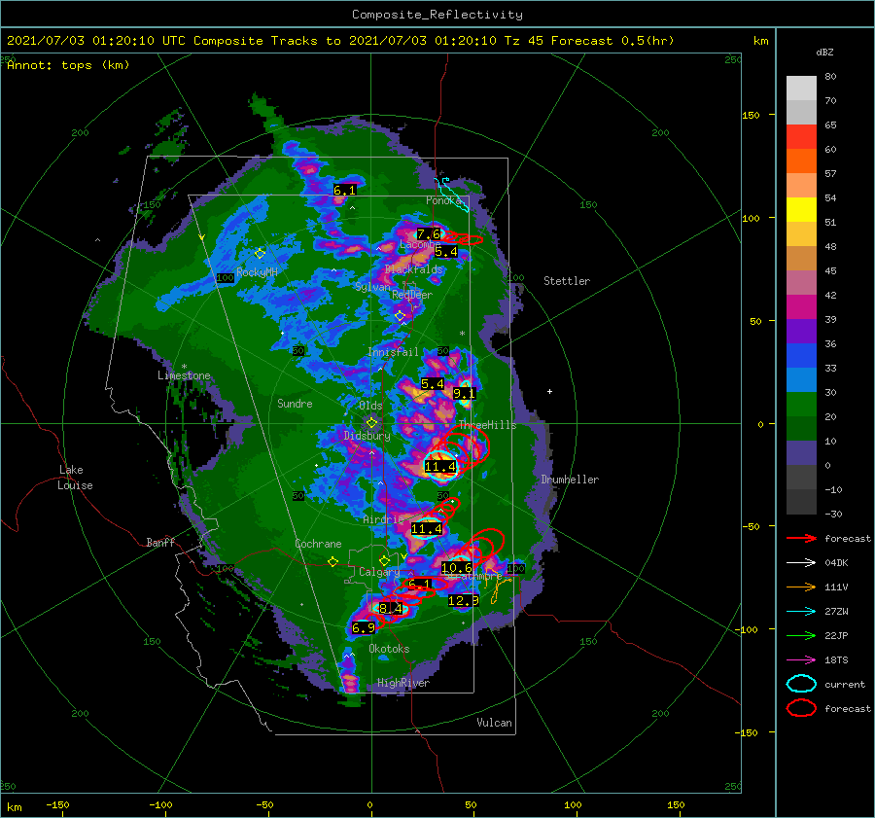Click the cyan current storm ellipse at ThreeHills 11.4
Screen dimensions: 875x818
click(x=440, y=466)
